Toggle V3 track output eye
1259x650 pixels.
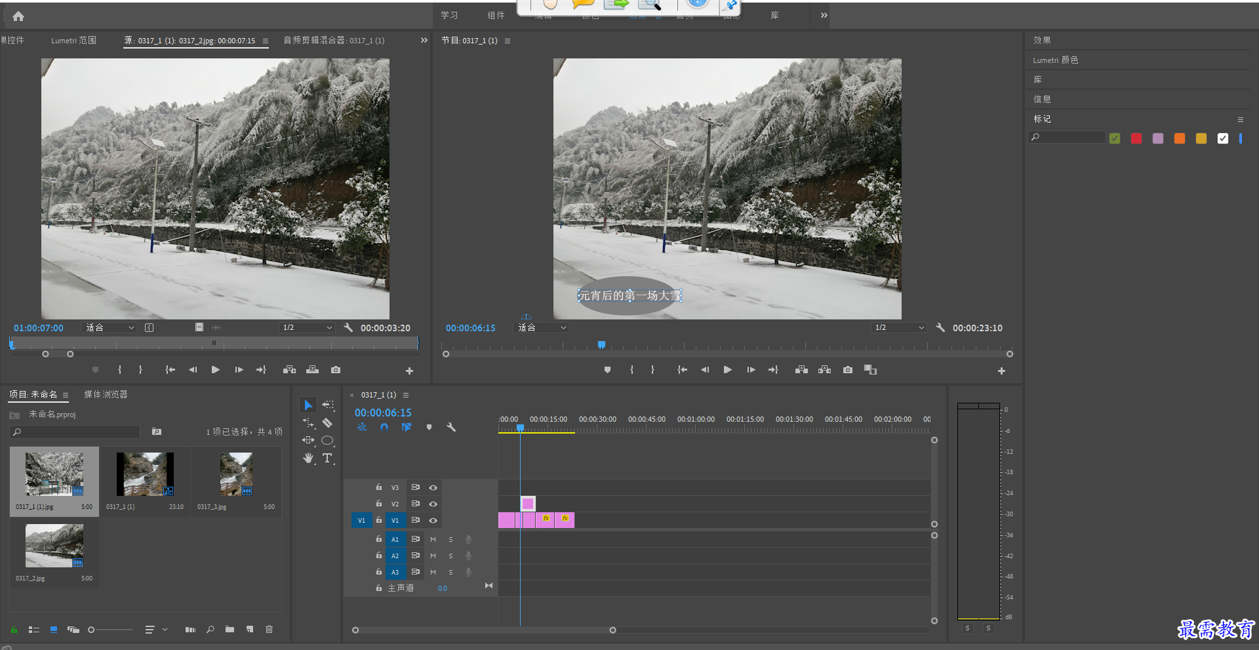point(433,487)
